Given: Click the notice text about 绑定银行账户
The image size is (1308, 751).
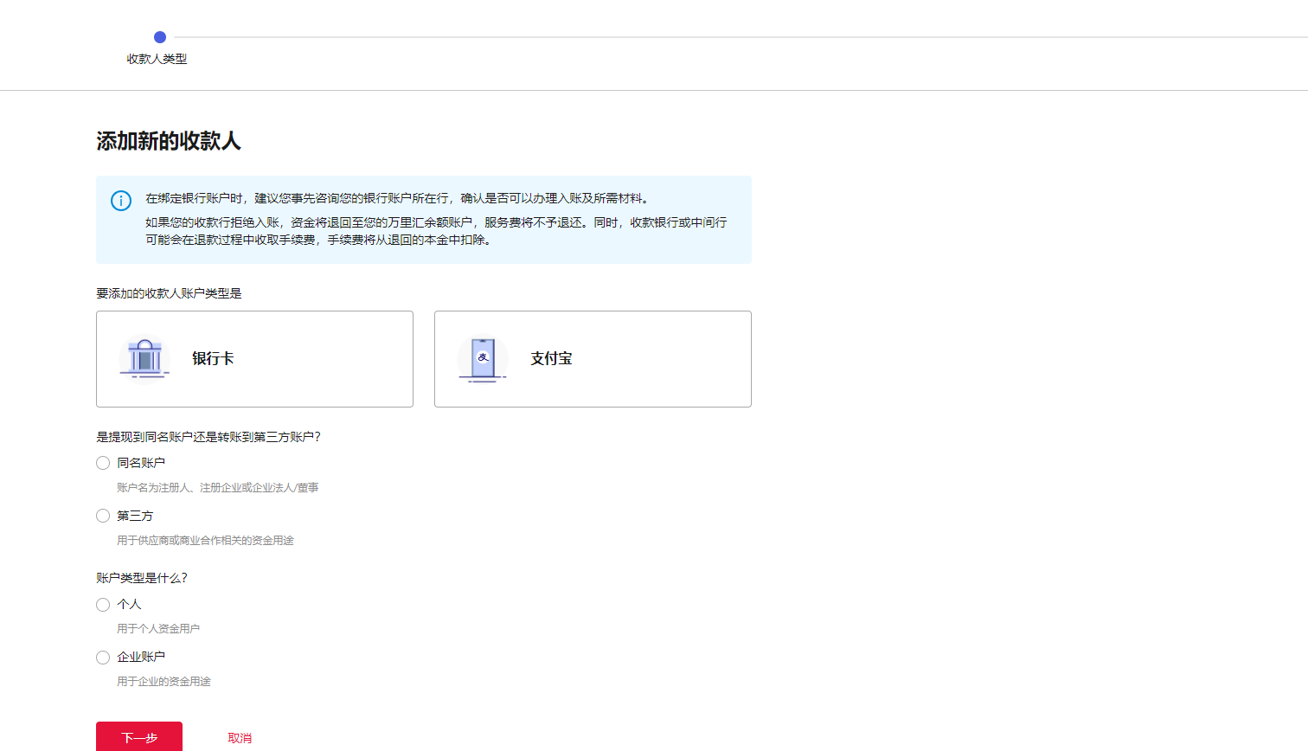Looking at the screenshot, I should click(x=389, y=200).
